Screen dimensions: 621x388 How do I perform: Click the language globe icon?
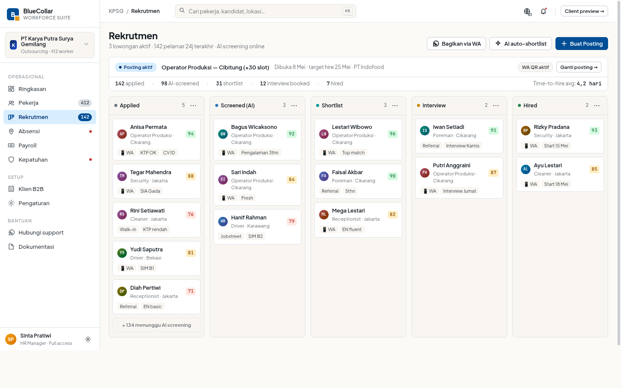[x=527, y=11]
